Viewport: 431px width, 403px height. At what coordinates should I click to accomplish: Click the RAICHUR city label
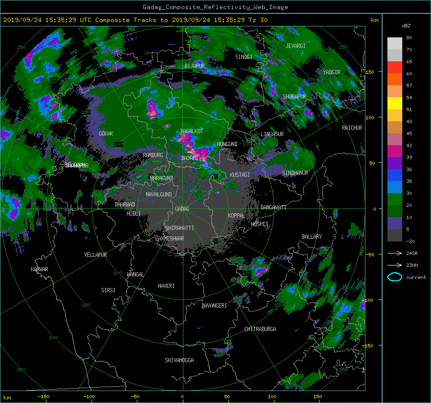tap(352, 128)
